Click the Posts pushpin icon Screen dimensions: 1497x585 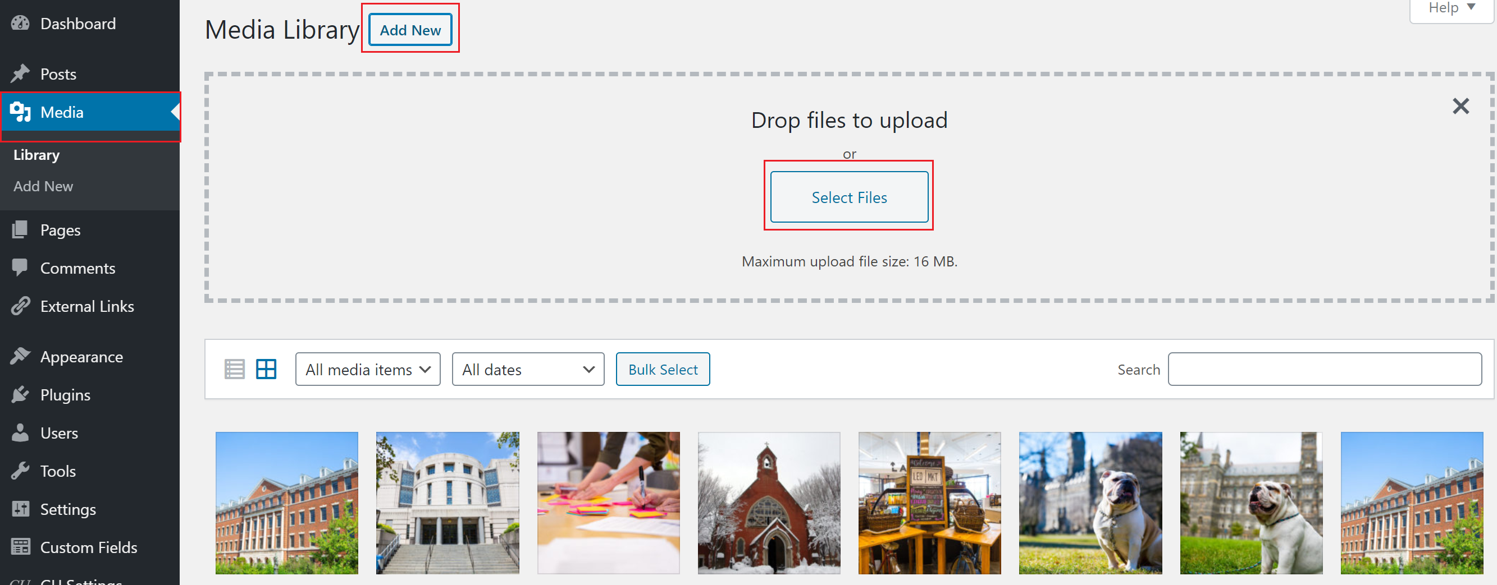20,73
